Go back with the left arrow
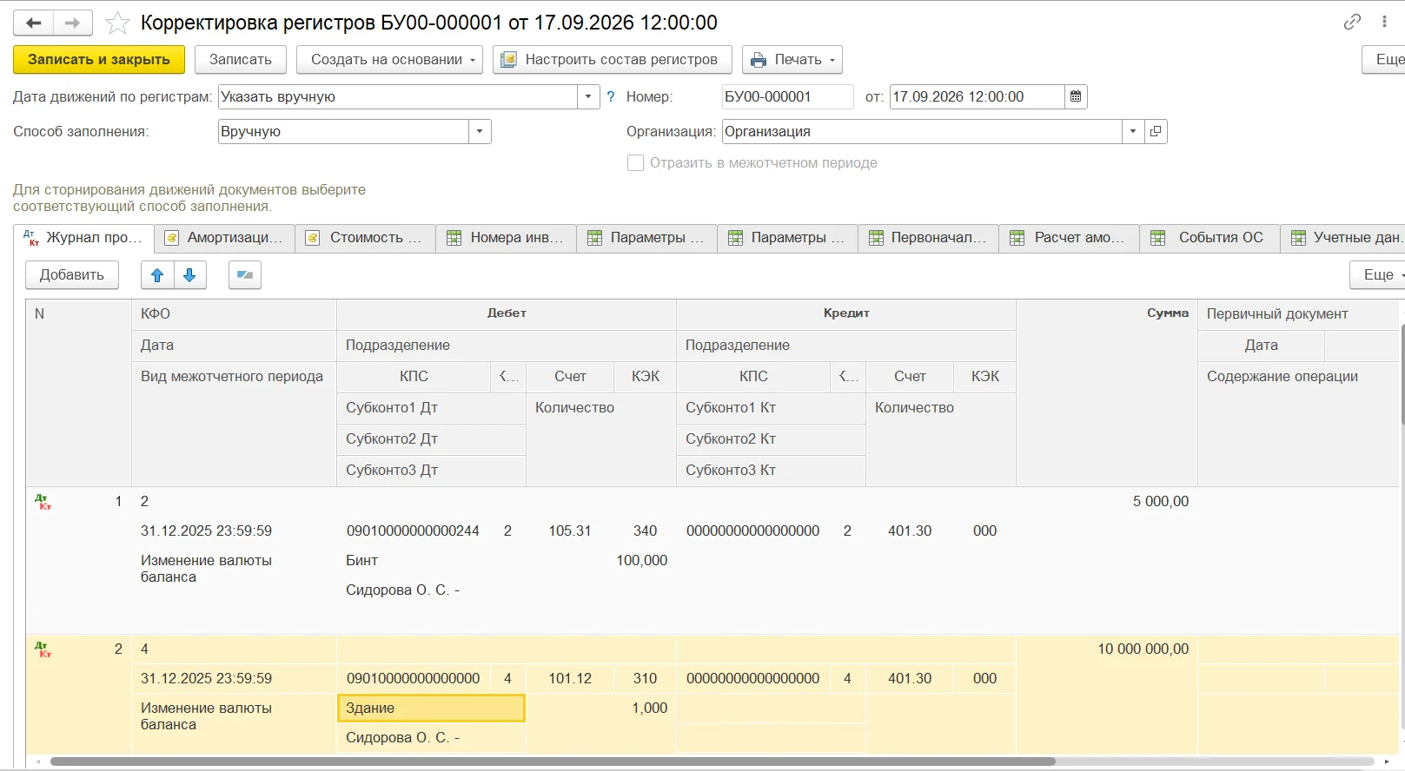The height and width of the screenshot is (771, 1405). [x=33, y=23]
